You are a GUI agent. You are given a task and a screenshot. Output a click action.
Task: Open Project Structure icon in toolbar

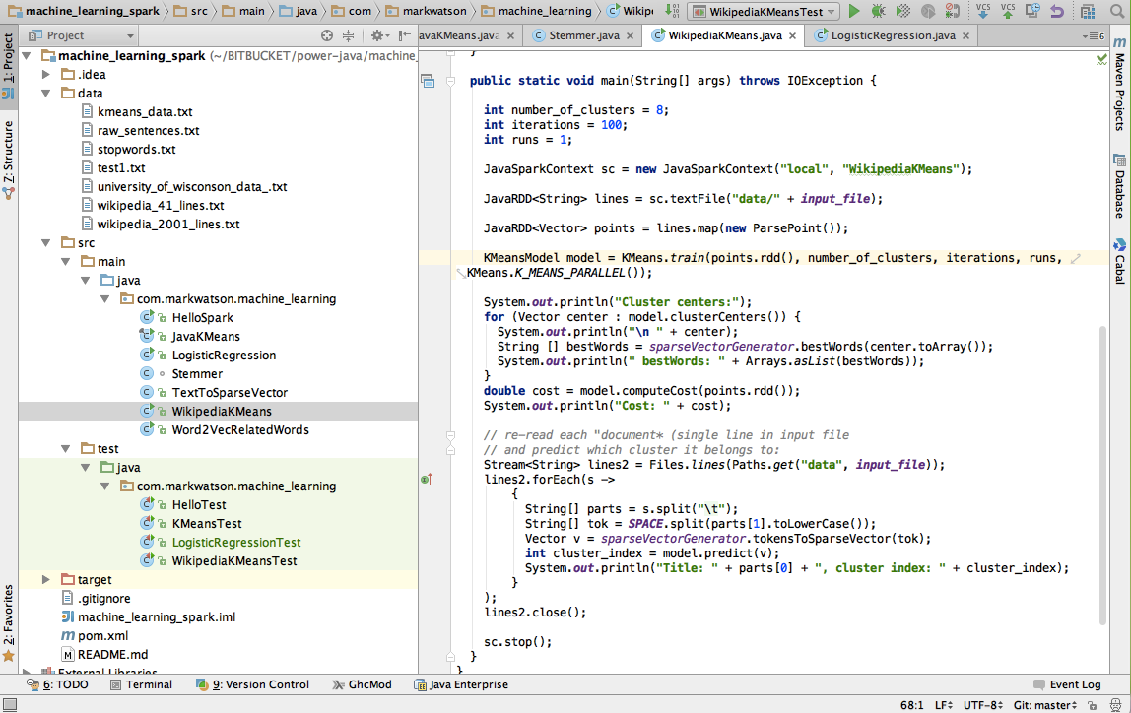(x=1088, y=11)
